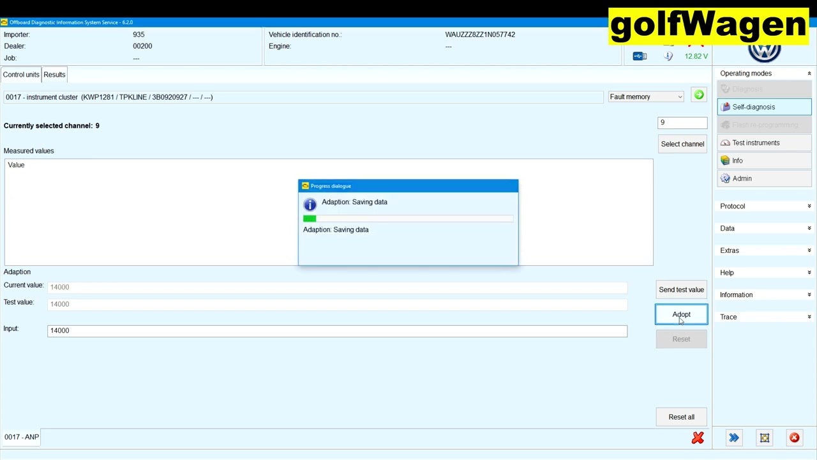
Task: Open the Info operating mode
Action: coord(764,161)
